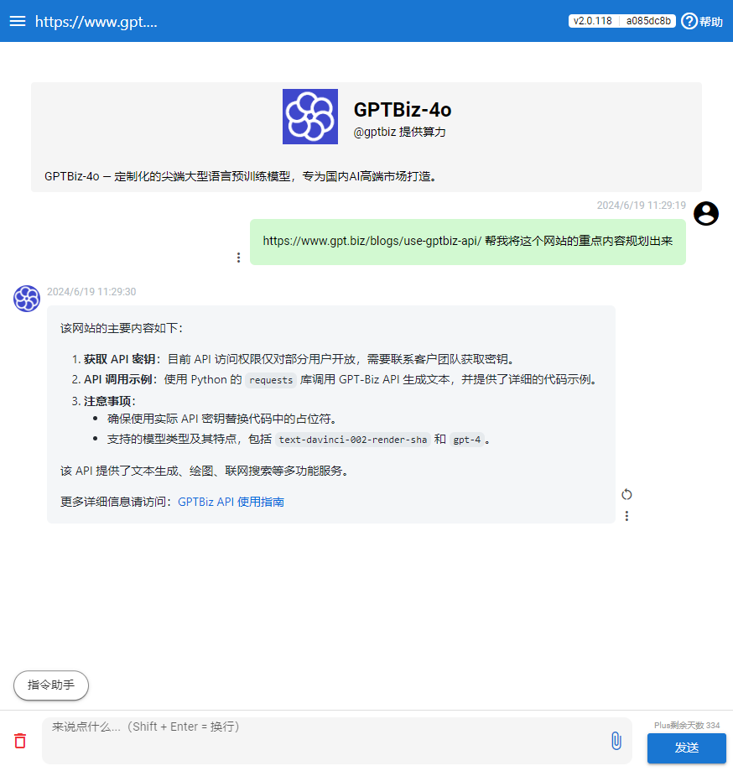Click the 注意事项 list heading
The image size is (733, 771).
coord(108,401)
